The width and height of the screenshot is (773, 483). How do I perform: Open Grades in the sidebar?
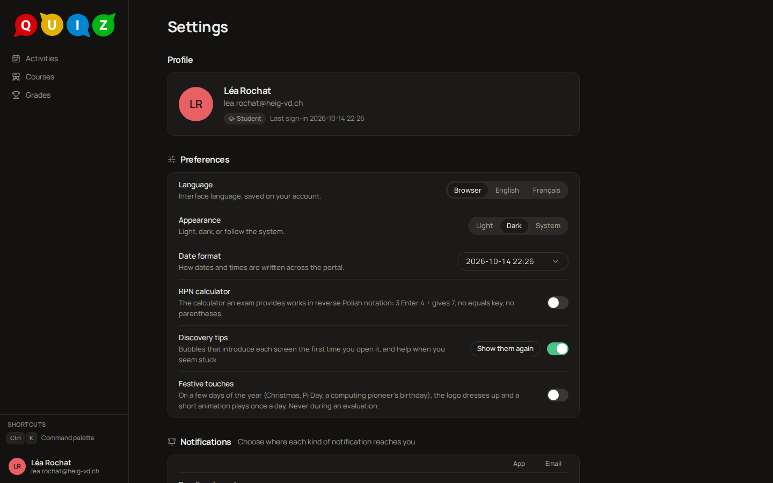coord(64,95)
